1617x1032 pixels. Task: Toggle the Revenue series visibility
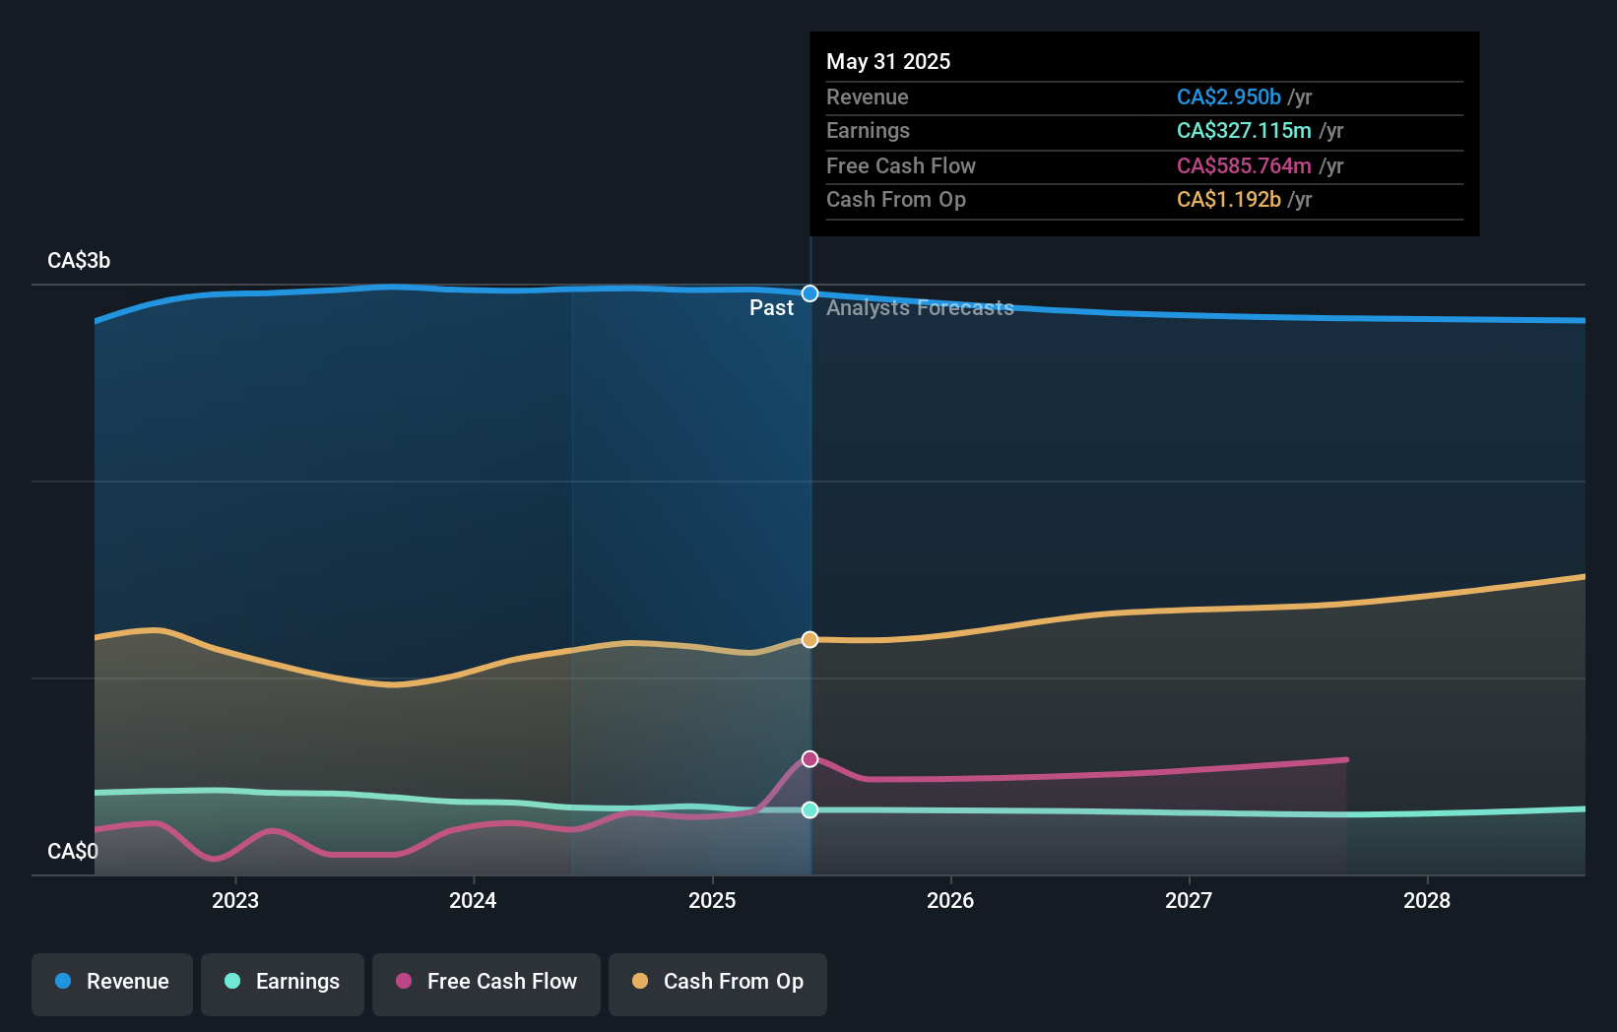coord(111,982)
